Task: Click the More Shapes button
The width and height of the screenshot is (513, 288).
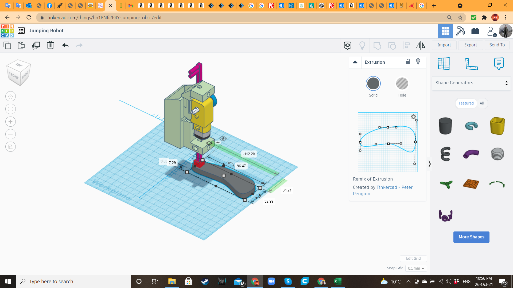Action: (471, 237)
